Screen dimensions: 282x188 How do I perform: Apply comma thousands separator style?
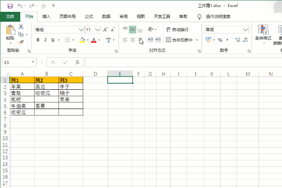click(227, 40)
